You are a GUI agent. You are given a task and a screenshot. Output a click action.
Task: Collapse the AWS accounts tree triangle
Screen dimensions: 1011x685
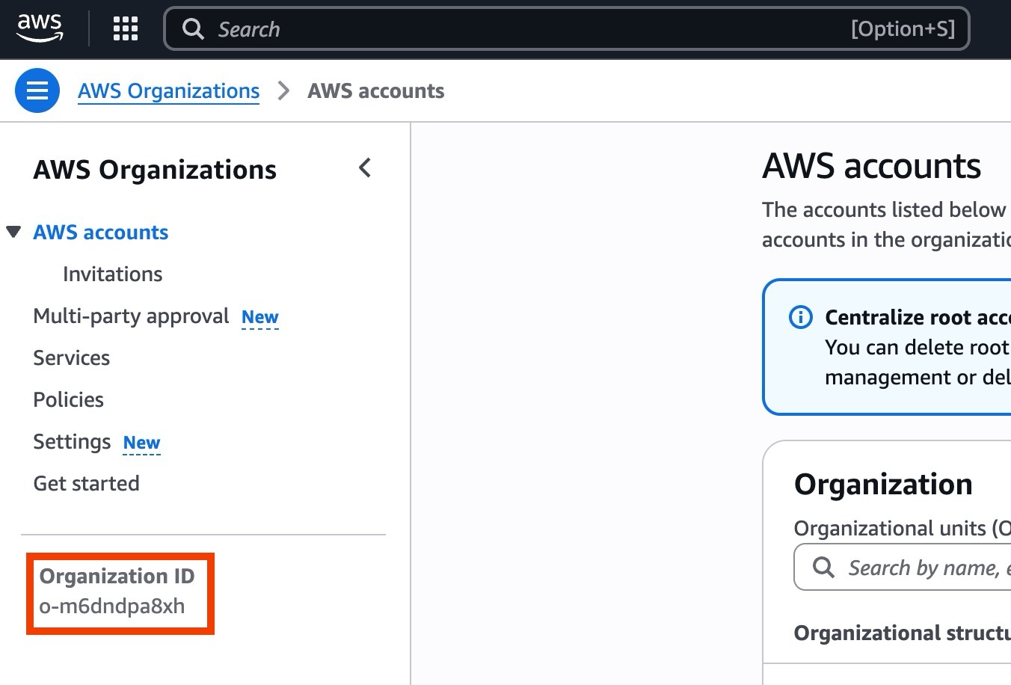pos(13,232)
